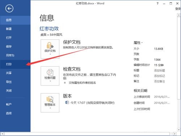Minimize the Word window
The width and height of the screenshot is (181, 136).
(x=164, y=4)
